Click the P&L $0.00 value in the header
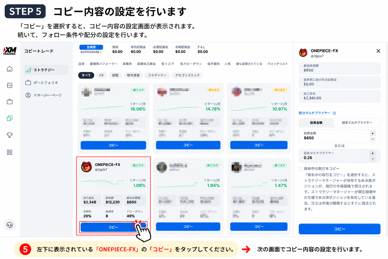388x259 pixels. point(203,52)
